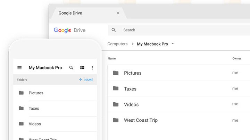Click the Pictures folder icon in desktop list
Viewport: 250px width, 140px height.
click(116, 73)
